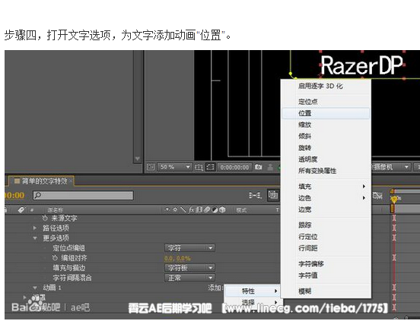
Task: Choose 跟踪 in the property menu
Action: pyautogui.click(x=326, y=225)
